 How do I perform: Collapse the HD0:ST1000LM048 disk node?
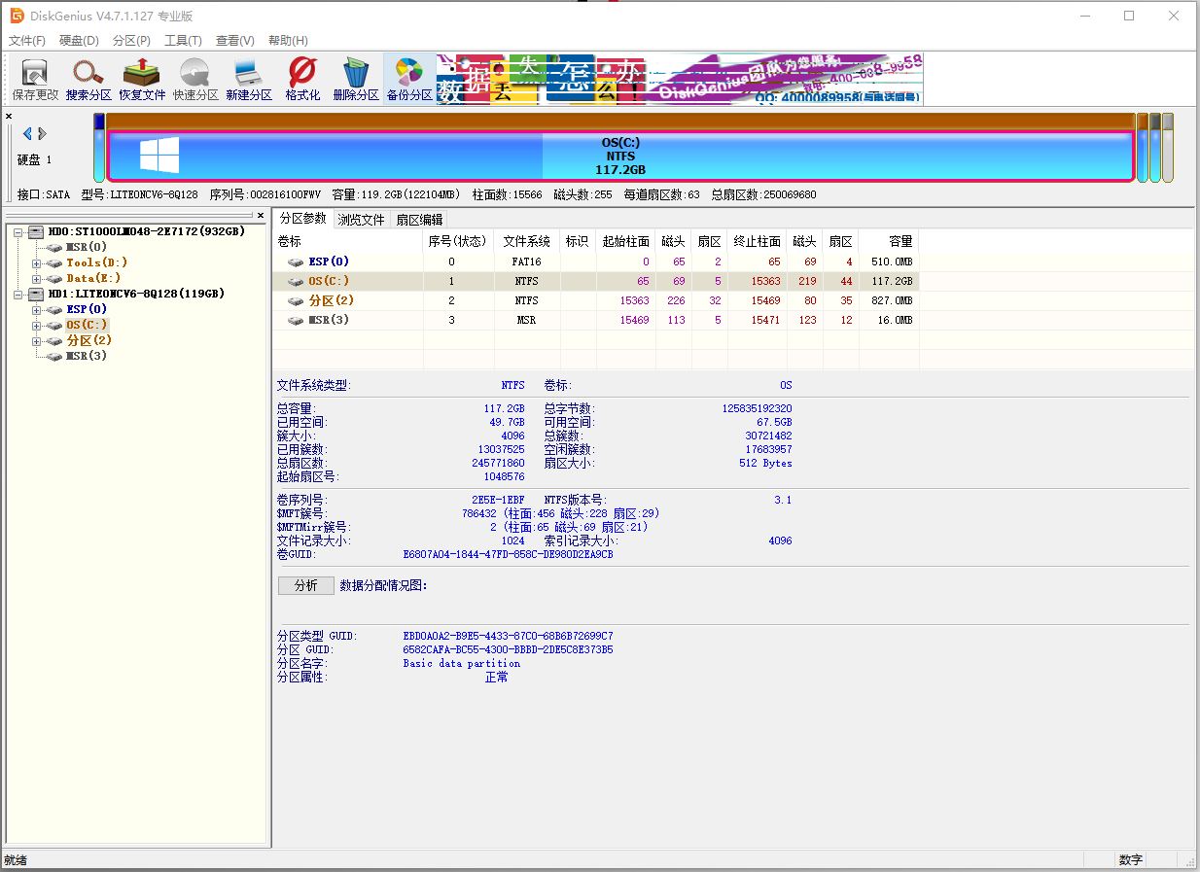click(x=18, y=232)
